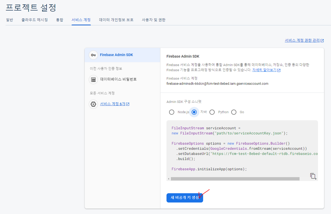
Task: Click the service account email firebase-adminsdk-66dcn@fcm-test-8ebed
Action: point(217,84)
